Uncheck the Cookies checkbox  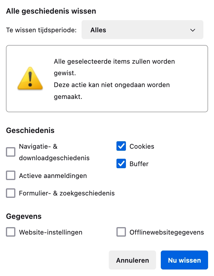pos(121,146)
